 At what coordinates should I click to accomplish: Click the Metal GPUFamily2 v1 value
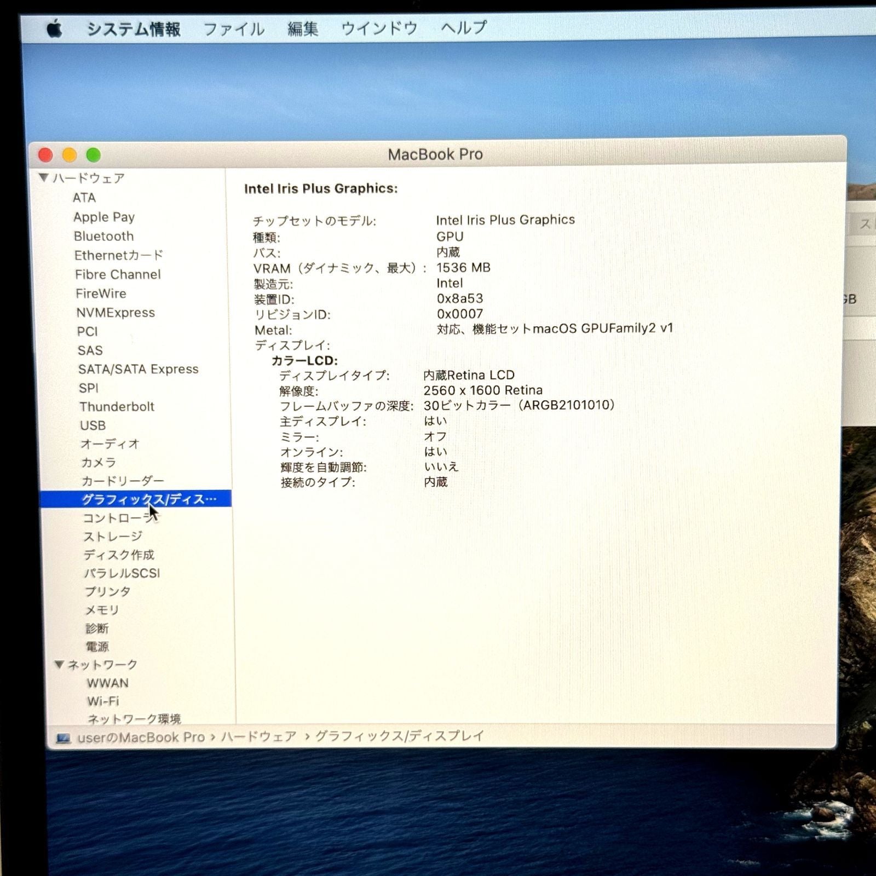[555, 328]
